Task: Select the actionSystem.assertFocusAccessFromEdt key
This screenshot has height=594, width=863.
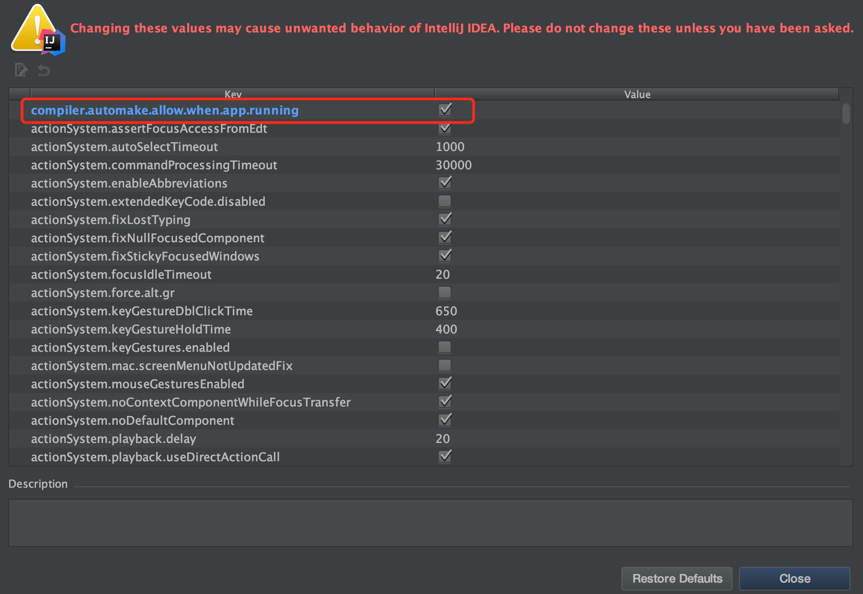Action: pyautogui.click(x=149, y=129)
